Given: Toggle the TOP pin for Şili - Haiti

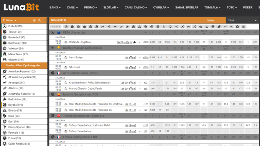Looking at the screenshot, I should coord(66,67).
